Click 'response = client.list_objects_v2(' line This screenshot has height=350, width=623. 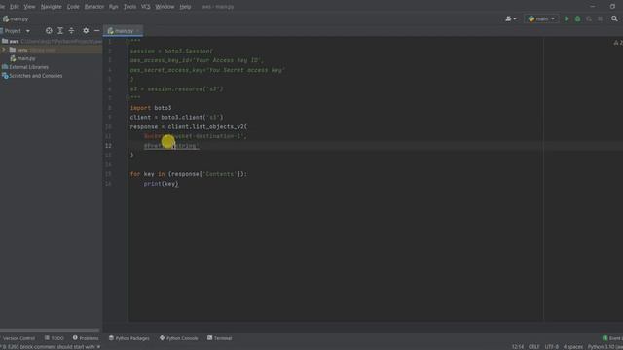188,127
